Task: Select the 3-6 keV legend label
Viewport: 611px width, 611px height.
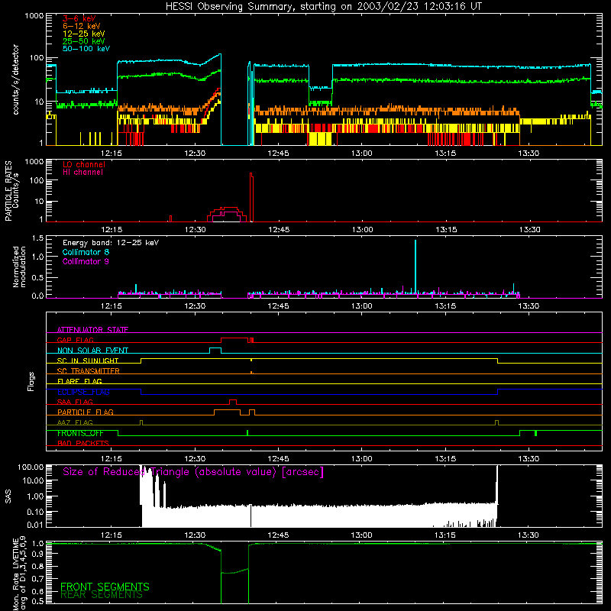Action: [x=79, y=18]
